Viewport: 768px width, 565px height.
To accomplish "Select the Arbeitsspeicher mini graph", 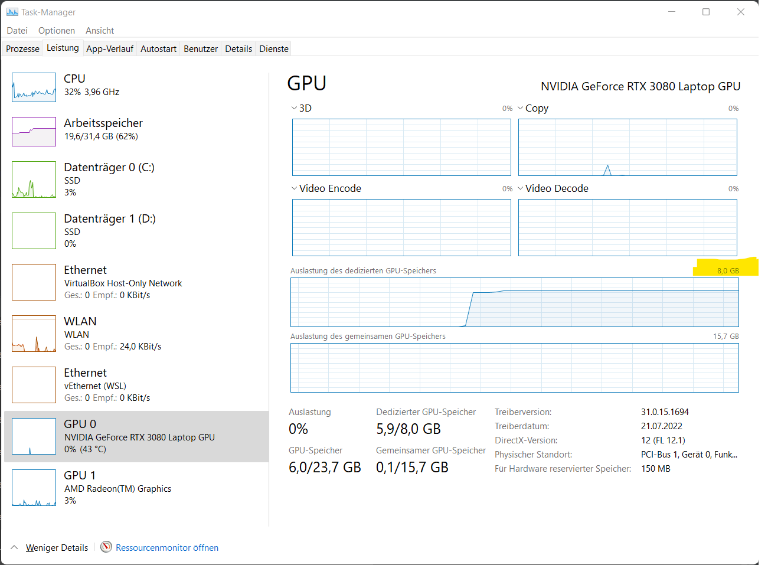I will (34, 132).
